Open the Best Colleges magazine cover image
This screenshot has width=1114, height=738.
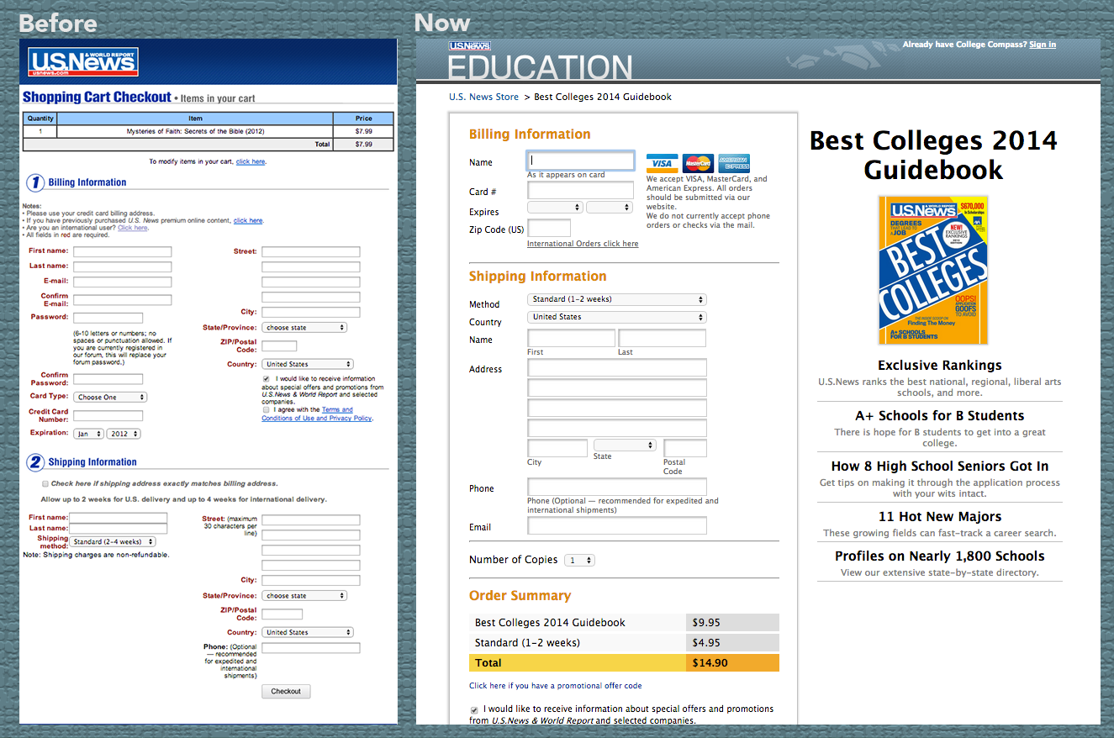(x=933, y=270)
